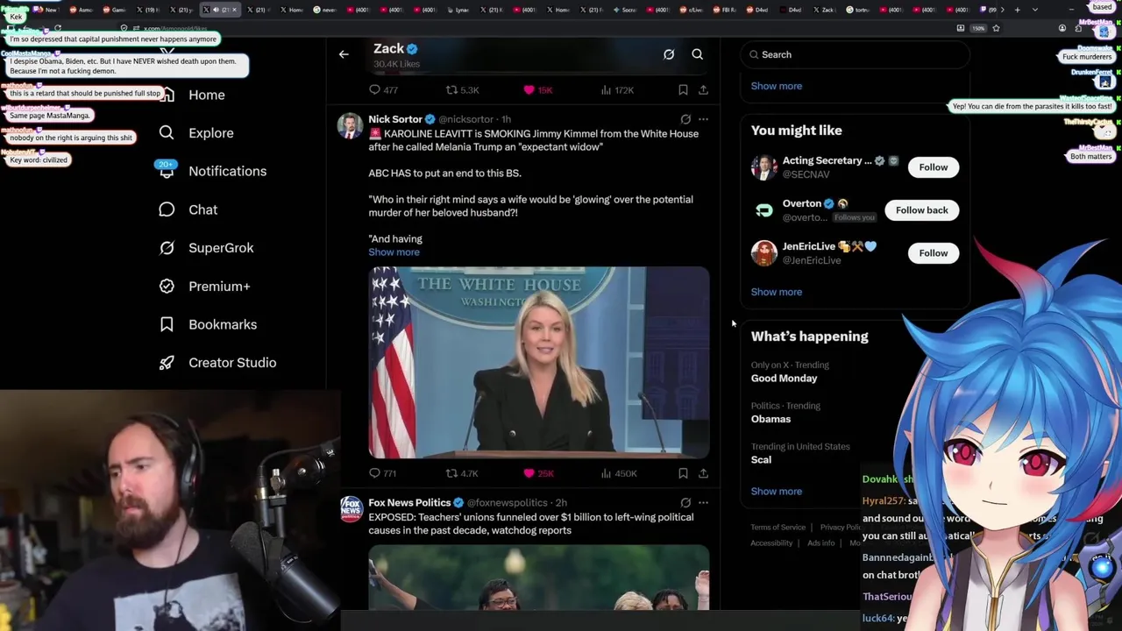Open the search icon in Zack's header
Image resolution: width=1122 pixels, height=631 pixels.
pyautogui.click(x=698, y=54)
